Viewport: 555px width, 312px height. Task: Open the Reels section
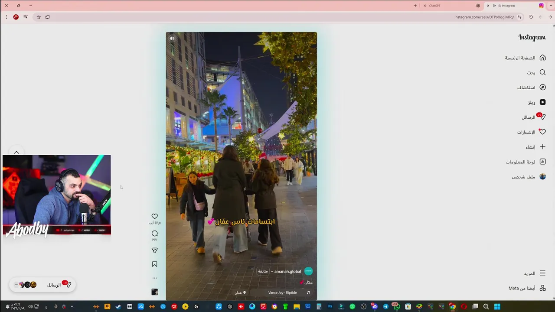pyautogui.click(x=537, y=102)
